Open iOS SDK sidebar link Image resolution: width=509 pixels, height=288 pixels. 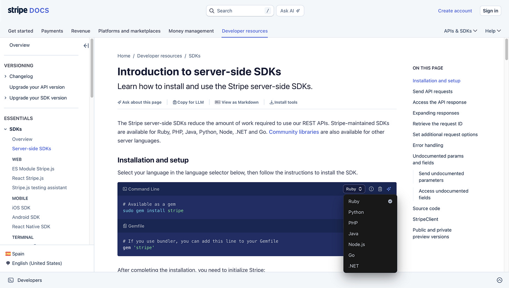(21, 208)
